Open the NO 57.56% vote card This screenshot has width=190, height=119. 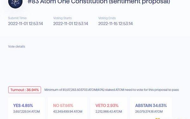[67, 108]
